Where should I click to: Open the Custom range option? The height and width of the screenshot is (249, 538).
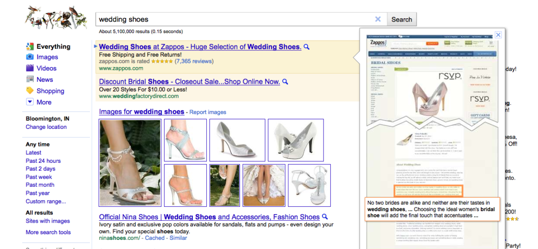tap(46, 201)
